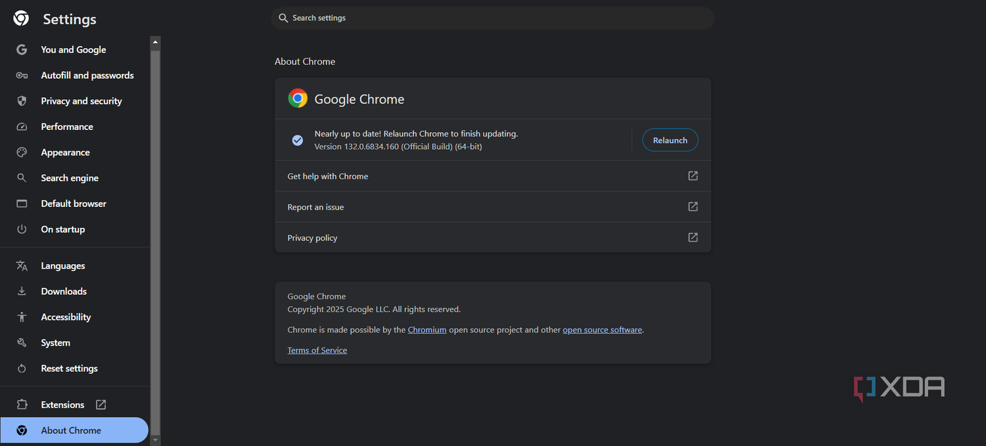The height and width of the screenshot is (446, 986).
Task: Open Get help with Chrome
Action: point(493,176)
